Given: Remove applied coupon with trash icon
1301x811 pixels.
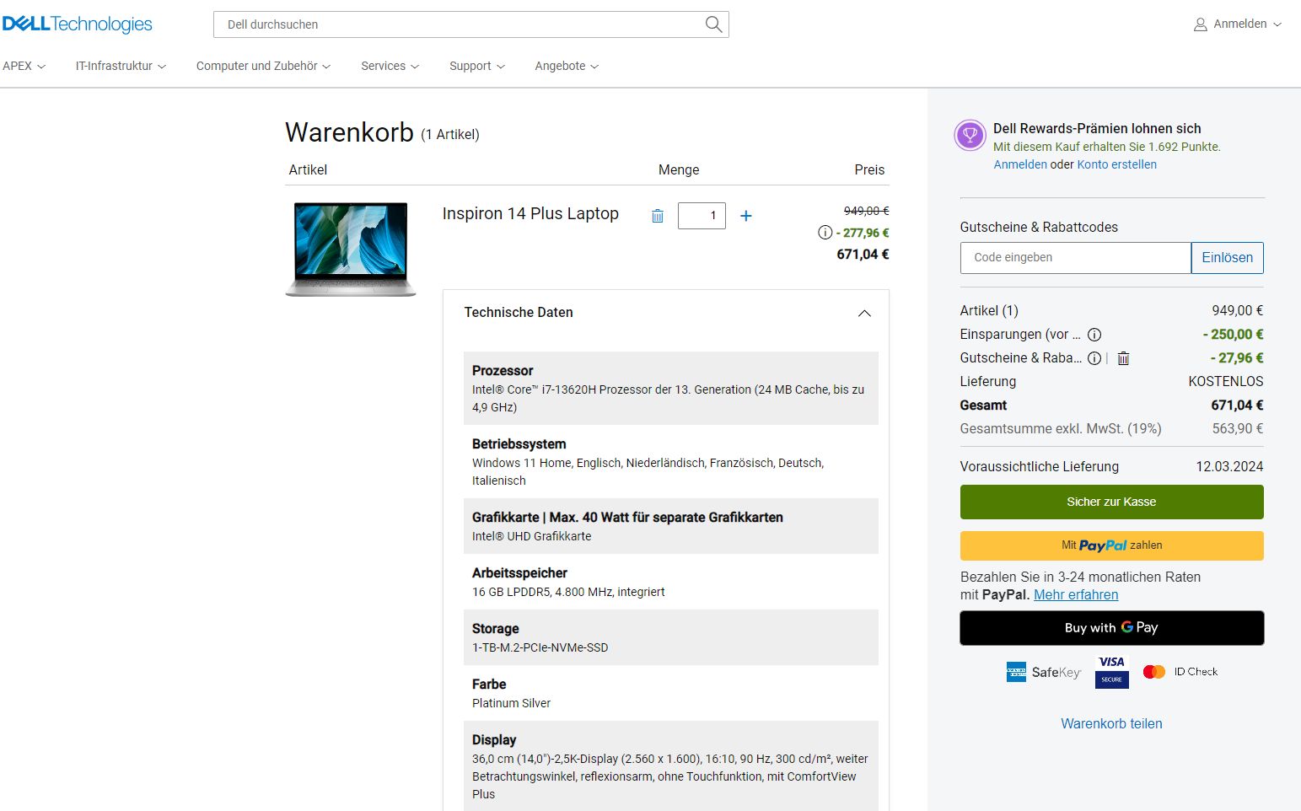Looking at the screenshot, I should click(1123, 358).
